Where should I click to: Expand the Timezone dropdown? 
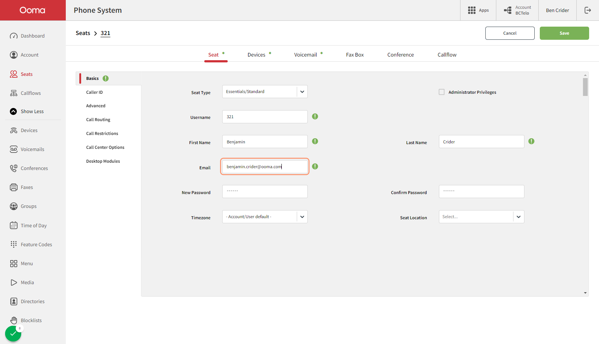(265, 217)
